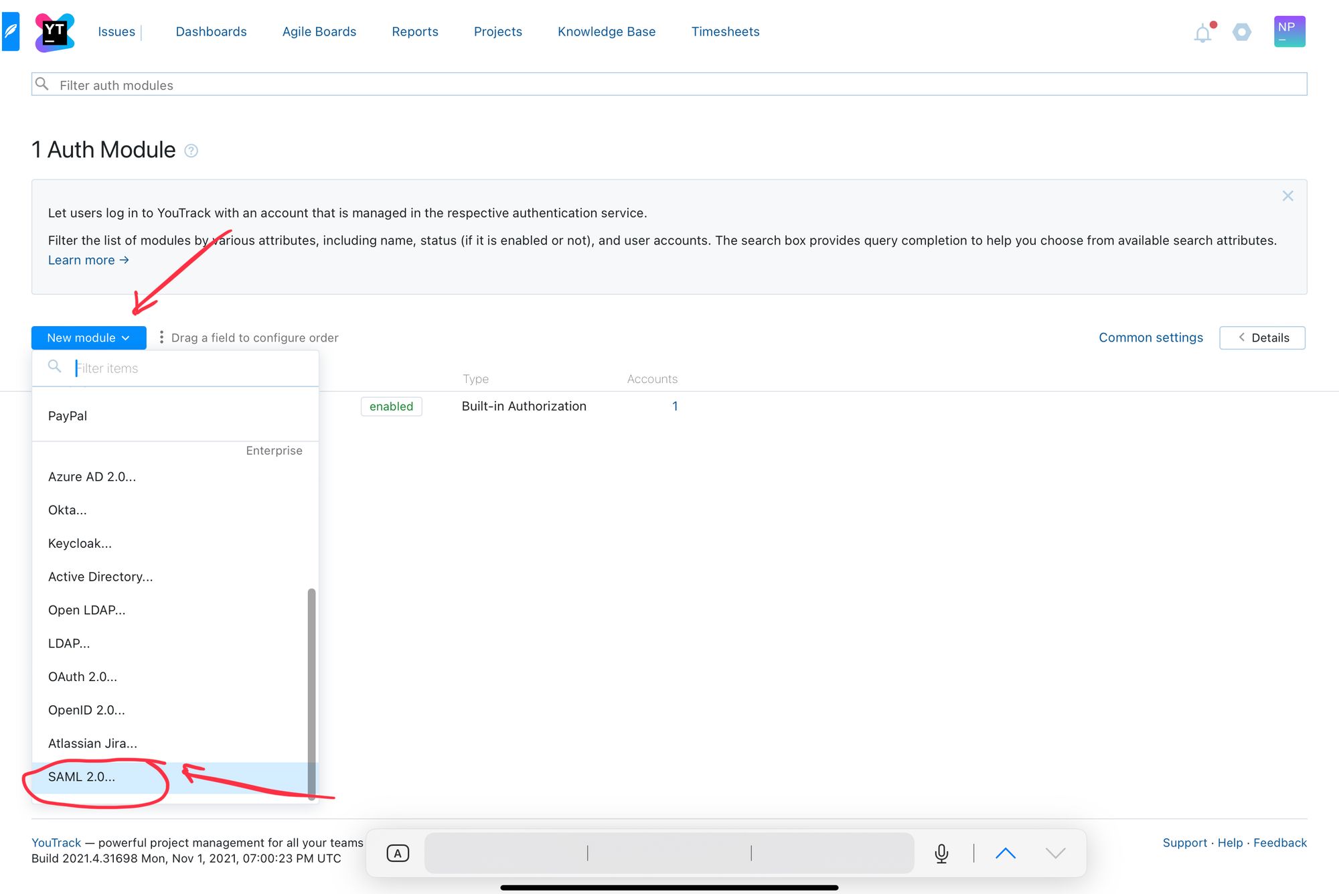The height and width of the screenshot is (894, 1339).
Task: Click the blue feather icon at left edge
Action: coord(10,31)
